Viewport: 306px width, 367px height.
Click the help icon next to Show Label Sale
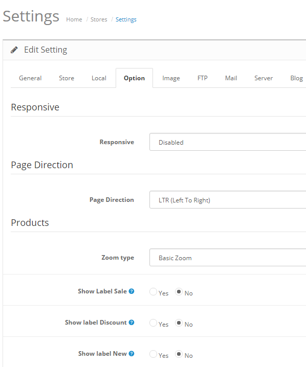pyautogui.click(x=132, y=291)
